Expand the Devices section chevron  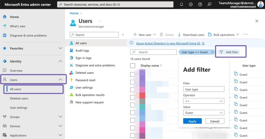click(x=60, y=126)
